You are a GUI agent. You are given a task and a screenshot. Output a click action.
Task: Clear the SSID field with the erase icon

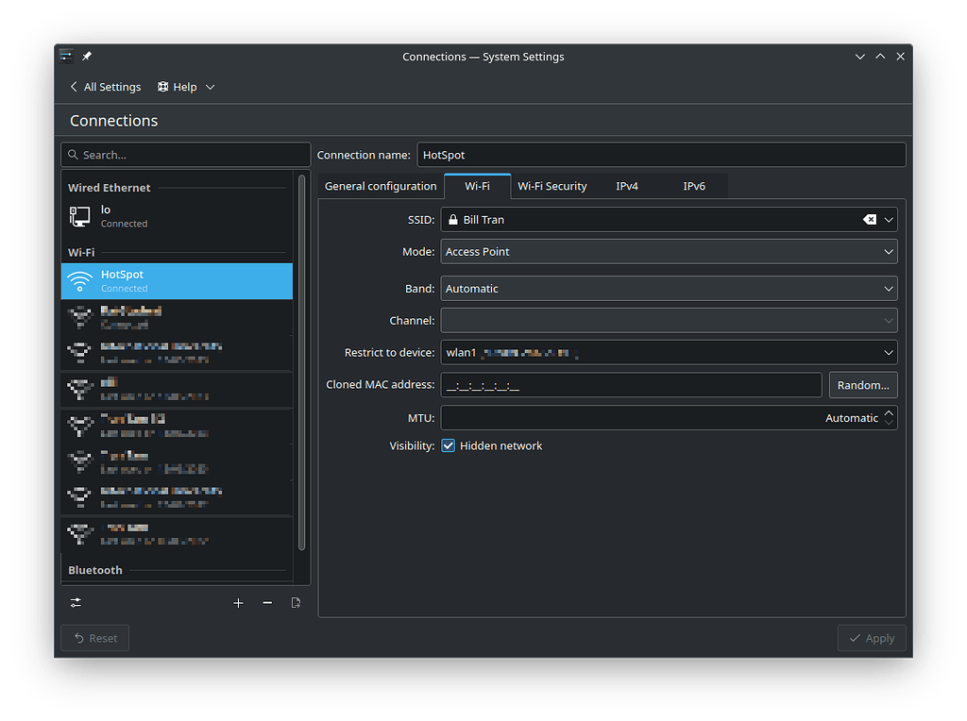click(x=869, y=220)
